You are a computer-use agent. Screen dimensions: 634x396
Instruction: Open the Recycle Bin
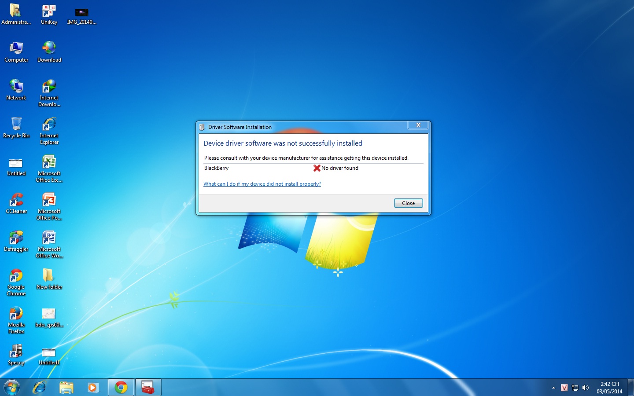coord(16,128)
